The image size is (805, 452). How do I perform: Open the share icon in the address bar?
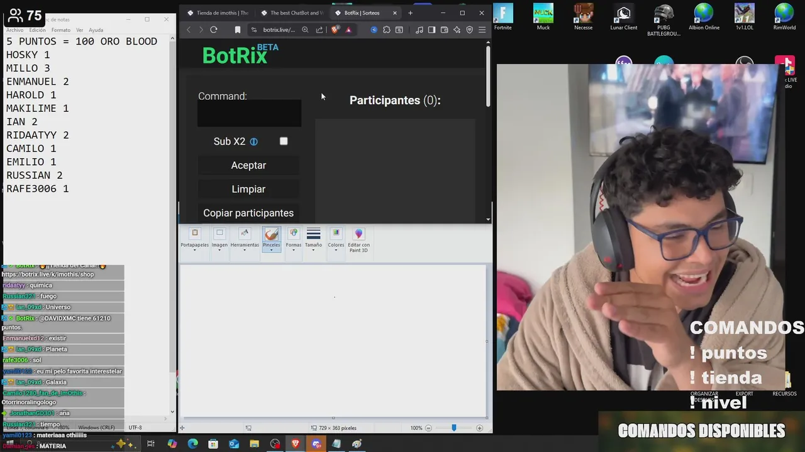(x=319, y=30)
